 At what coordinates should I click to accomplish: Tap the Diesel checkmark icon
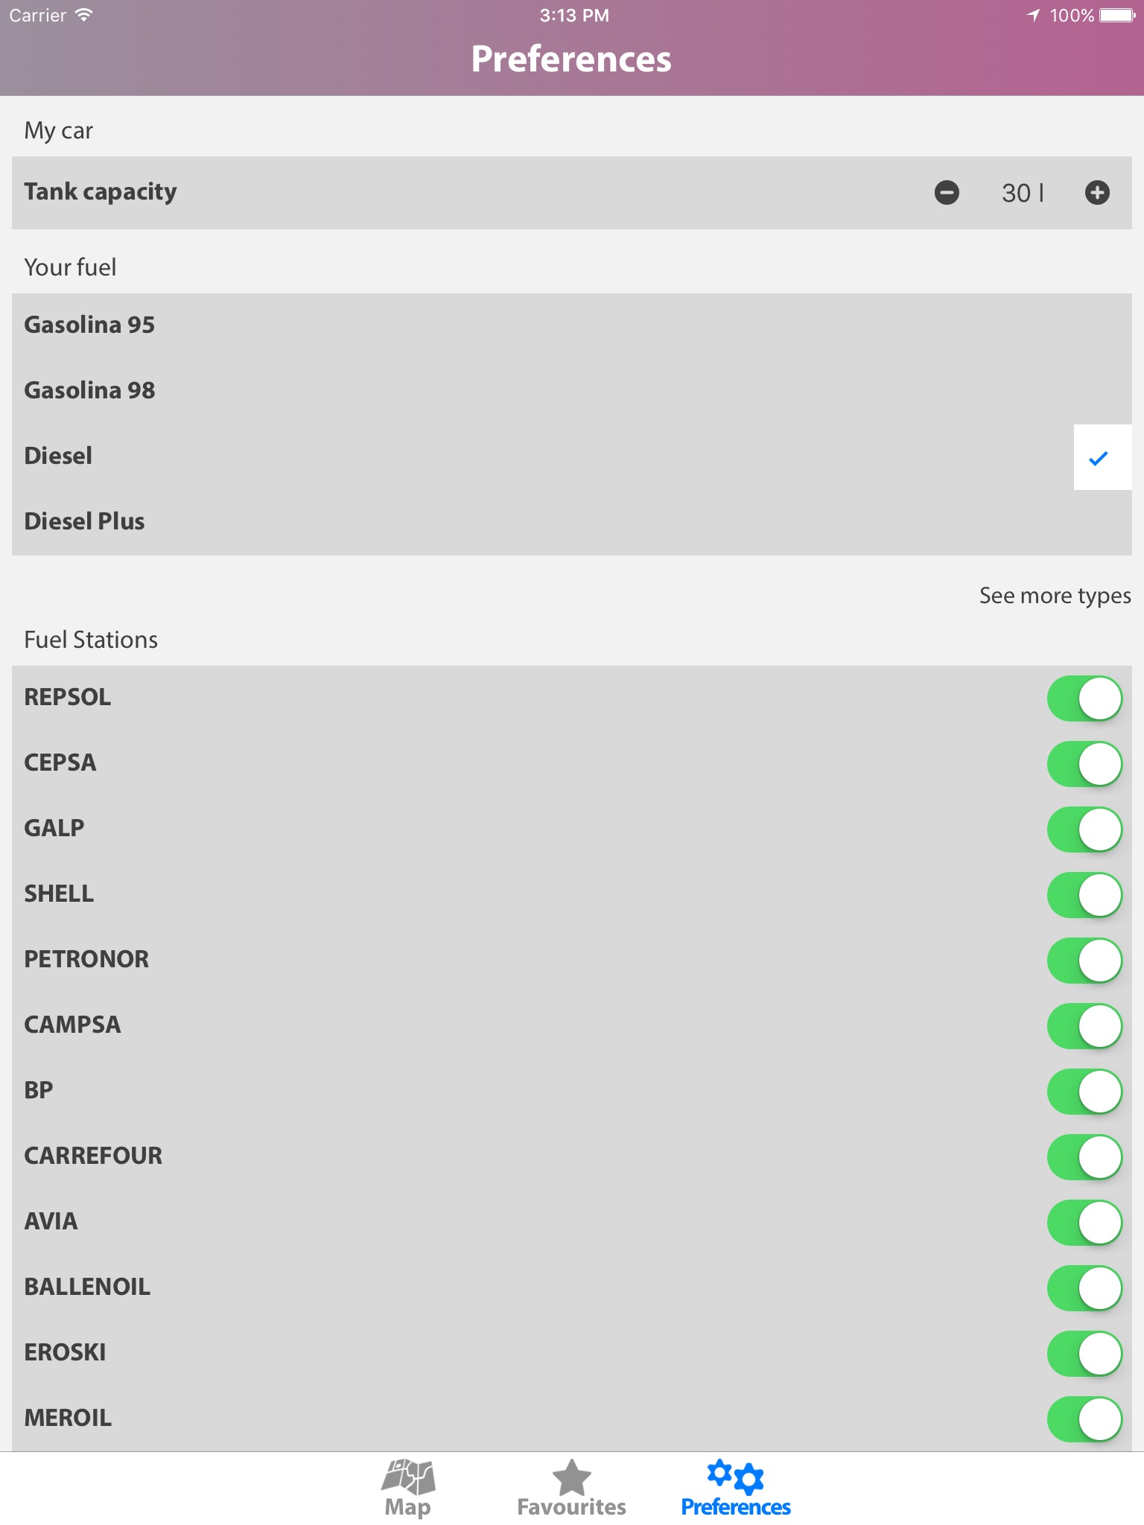tap(1099, 458)
